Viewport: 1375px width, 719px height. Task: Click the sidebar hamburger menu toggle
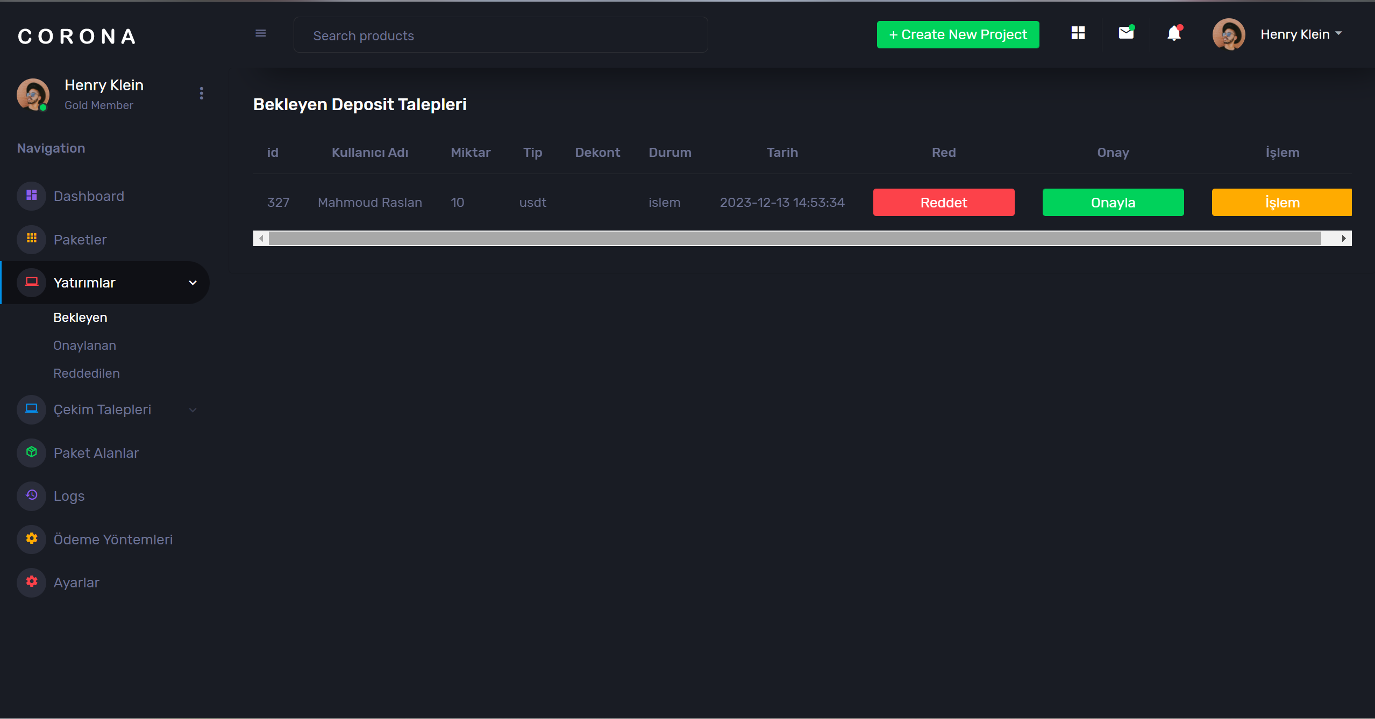point(260,34)
